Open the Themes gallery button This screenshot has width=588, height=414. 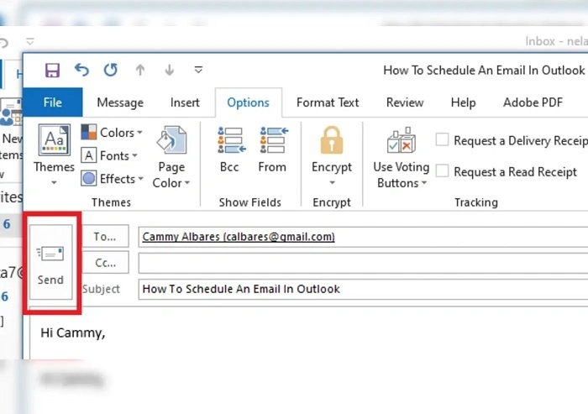click(x=54, y=155)
